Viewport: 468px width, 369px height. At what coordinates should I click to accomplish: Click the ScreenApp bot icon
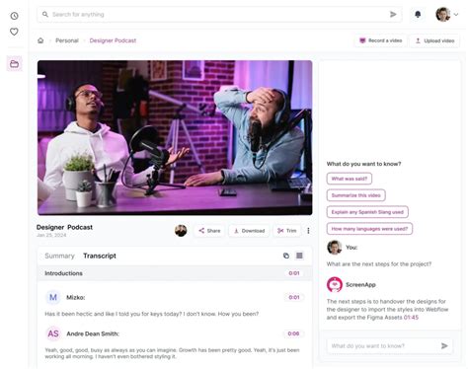pos(335,284)
